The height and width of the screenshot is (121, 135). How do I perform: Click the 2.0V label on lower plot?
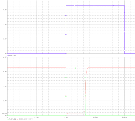tap(5, 86)
